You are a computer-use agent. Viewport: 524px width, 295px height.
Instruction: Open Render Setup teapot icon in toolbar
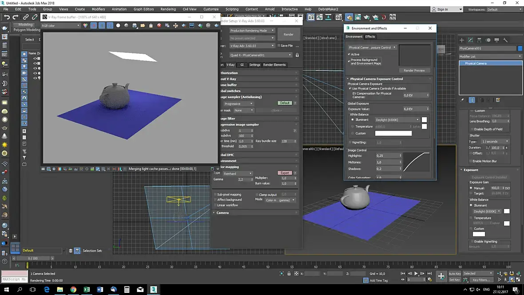coord(349,17)
